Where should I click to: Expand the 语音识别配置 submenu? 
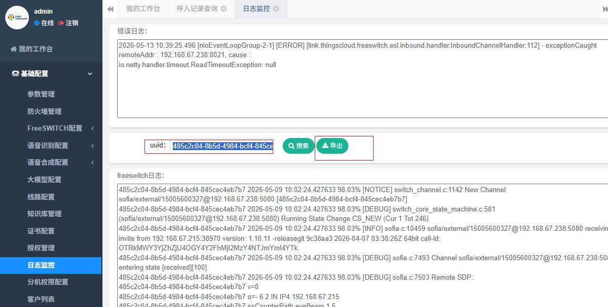coord(48,145)
